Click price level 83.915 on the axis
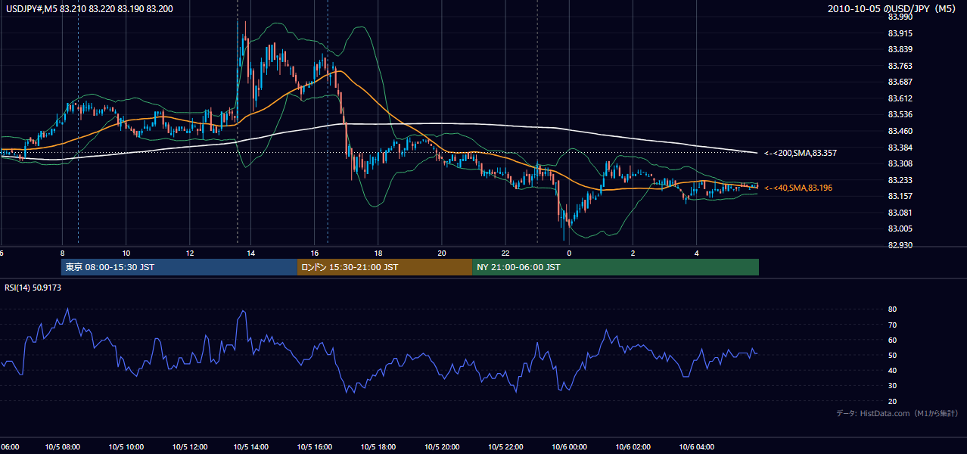The width and height of the screenshot is (967, 454). coord(899,33)
